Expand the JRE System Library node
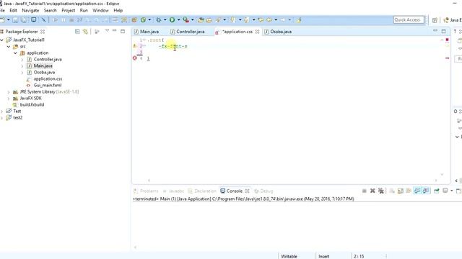The width and height of the screenshot is (462, 259). (9, 92)
